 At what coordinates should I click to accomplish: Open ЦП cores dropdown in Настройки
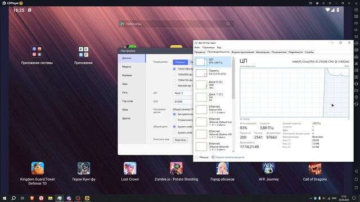click(x=183, y=93)
